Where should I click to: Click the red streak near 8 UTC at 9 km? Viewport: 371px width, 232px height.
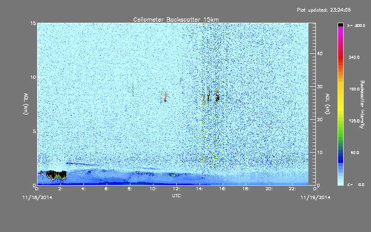click(x=133, y=90)
